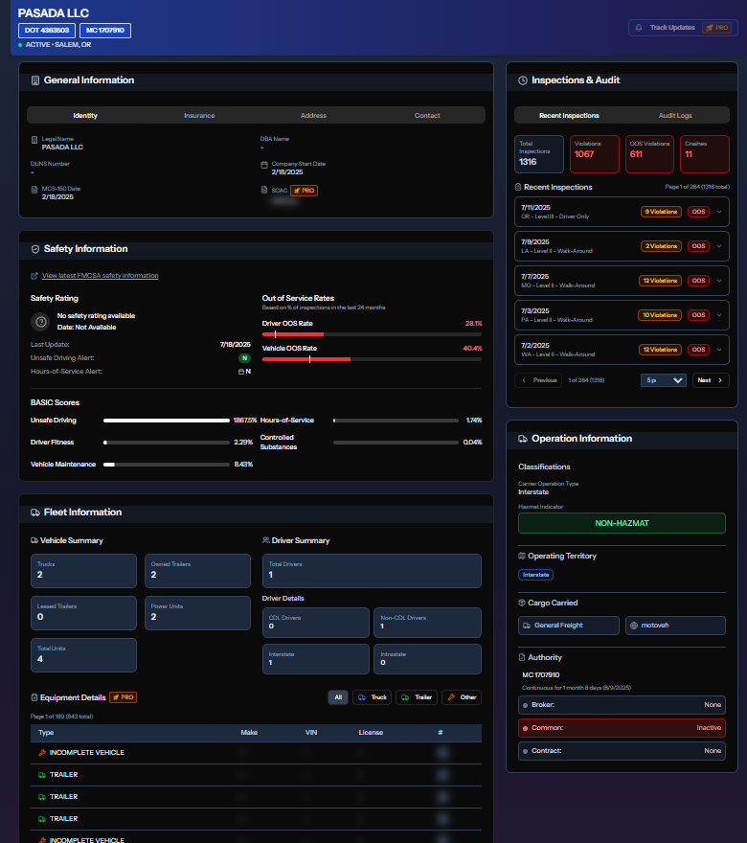Click the Driver OOS Rate bar

(372, 334)
